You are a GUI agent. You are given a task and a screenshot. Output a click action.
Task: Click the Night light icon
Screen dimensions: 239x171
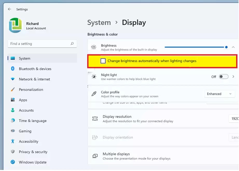(94, 77)
